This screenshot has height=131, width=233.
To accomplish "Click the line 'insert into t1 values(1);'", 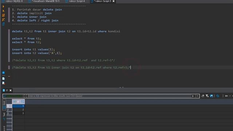I will pyautogui.click(x=33, y=49).
